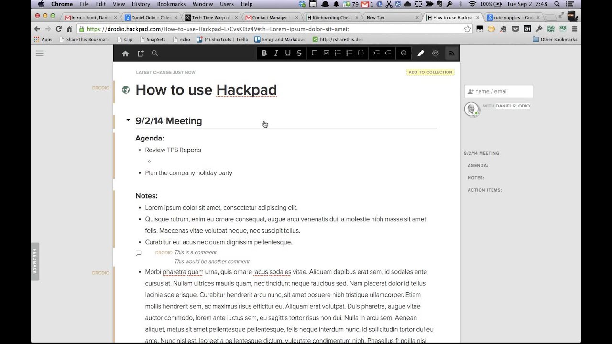
Task: Open the Chrome home page button
Action: (69, 29)
